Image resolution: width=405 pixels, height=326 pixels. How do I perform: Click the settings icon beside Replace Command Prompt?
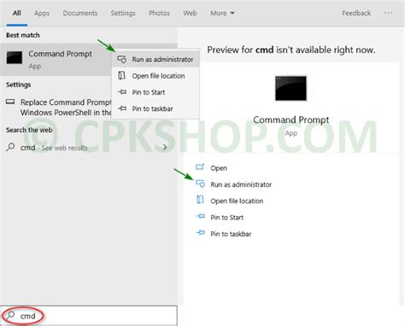coord(10,102)
